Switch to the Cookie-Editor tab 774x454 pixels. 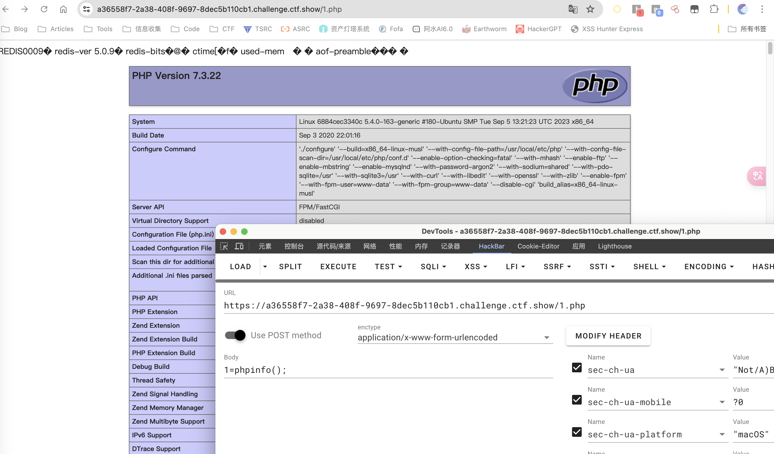tap(538, 246)
